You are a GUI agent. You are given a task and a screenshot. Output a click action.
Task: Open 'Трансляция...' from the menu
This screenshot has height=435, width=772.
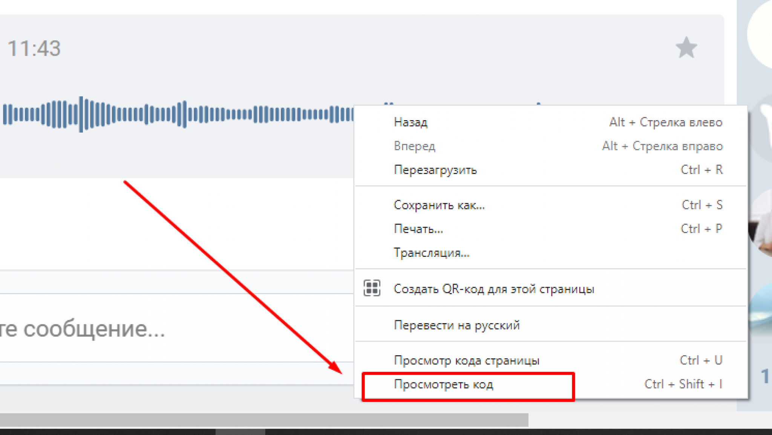tap(551, 252)
